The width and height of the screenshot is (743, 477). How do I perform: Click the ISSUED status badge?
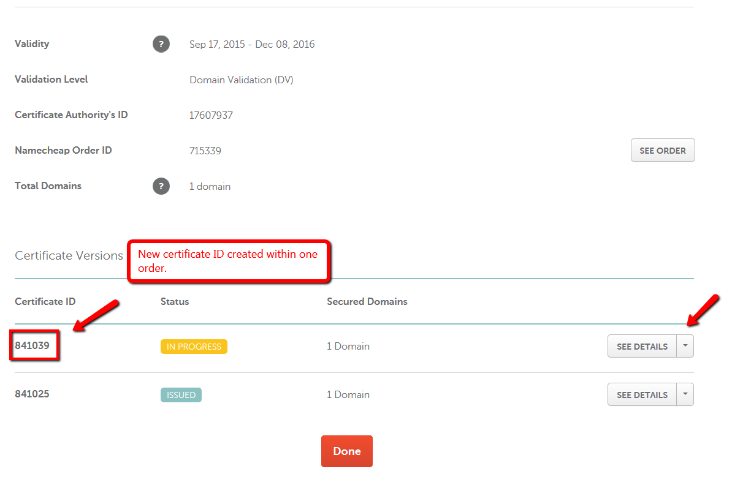click(181, 395)
